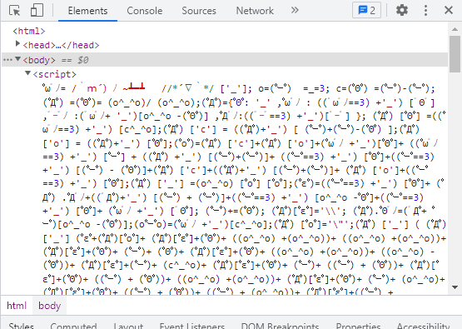This screenshot has width=462, height=329.
Task: Switch to the Console tab
Action: tap(145, 11)
